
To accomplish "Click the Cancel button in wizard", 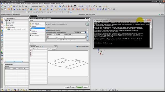I will coord(86,87).
